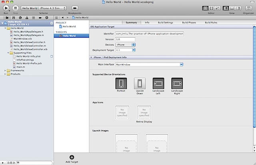The width and height of the screenshot is (256, 165).
Task: Toggle Portrait orientation support
Action: 121,83
